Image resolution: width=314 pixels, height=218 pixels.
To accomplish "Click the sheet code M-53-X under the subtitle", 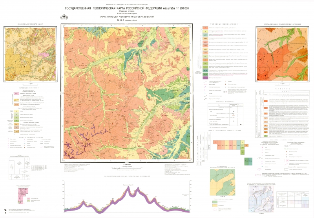I will 126,21.
